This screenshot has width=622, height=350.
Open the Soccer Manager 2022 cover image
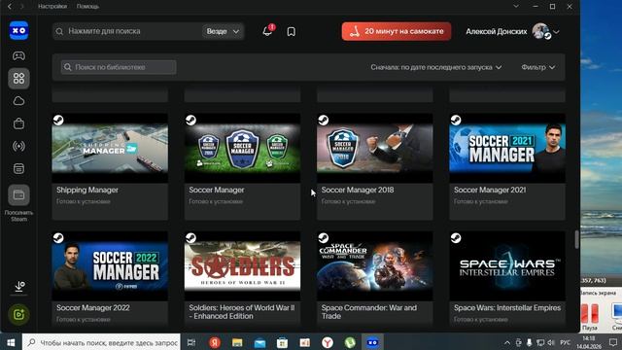click(x=110, y=265)
